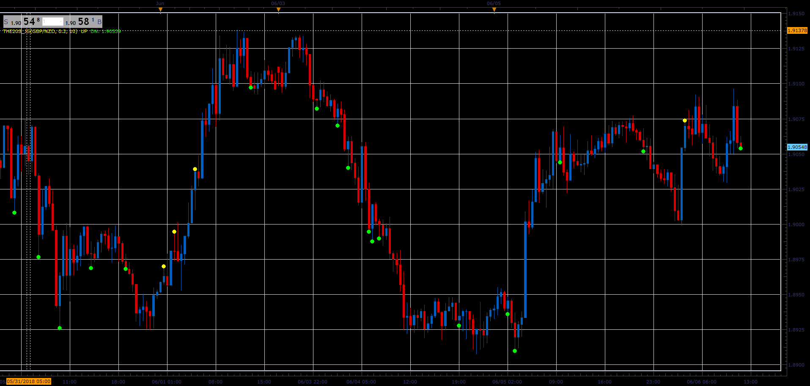Screen dimensions: 810x386
Task: Click the 06/05 02:00 time axis label
Action: [507, 382]
